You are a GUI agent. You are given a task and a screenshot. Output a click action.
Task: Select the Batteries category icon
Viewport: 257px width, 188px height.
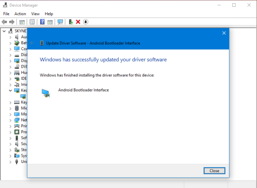(x=17, y=43)
